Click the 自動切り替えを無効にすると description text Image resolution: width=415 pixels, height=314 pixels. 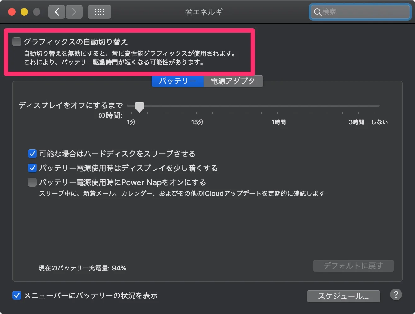(x=130, y=58)
